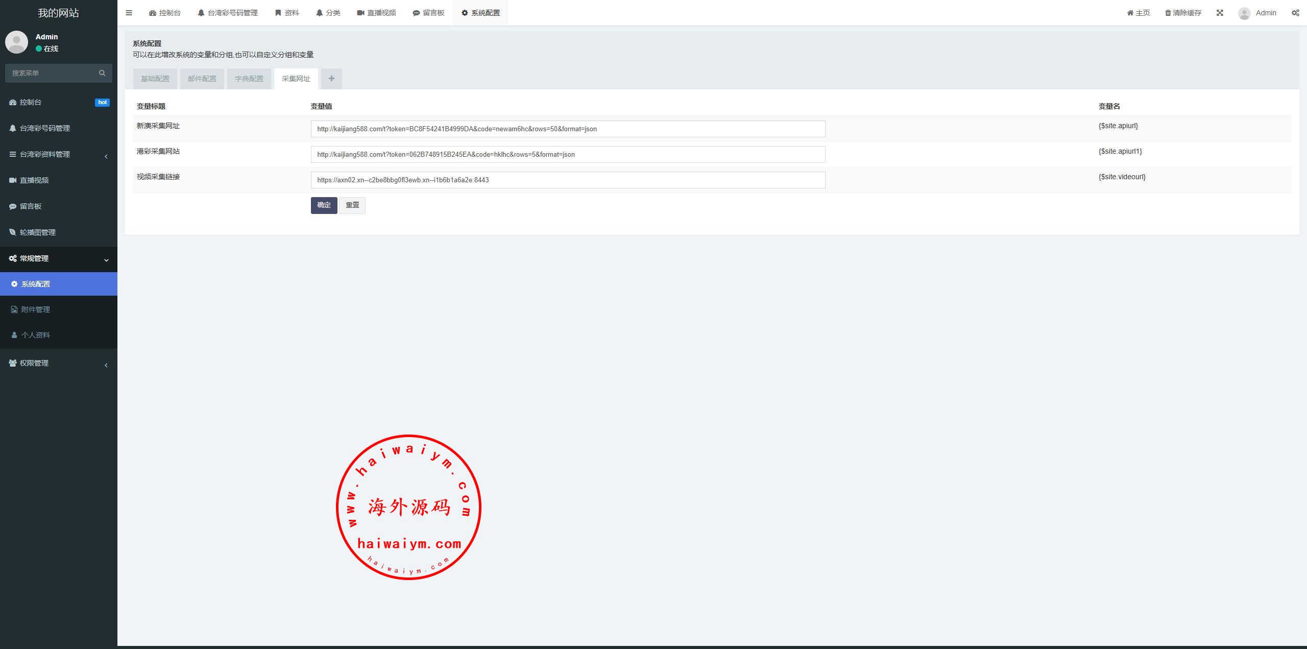Open 直播视频 in the sidebar
The image size is (1307, 649).
tap(34, 180)
